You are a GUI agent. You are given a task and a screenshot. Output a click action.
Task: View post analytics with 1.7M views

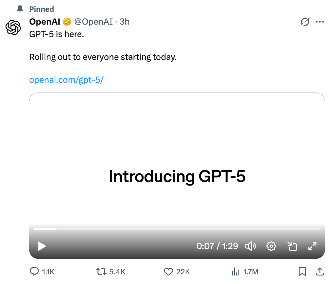236,272
